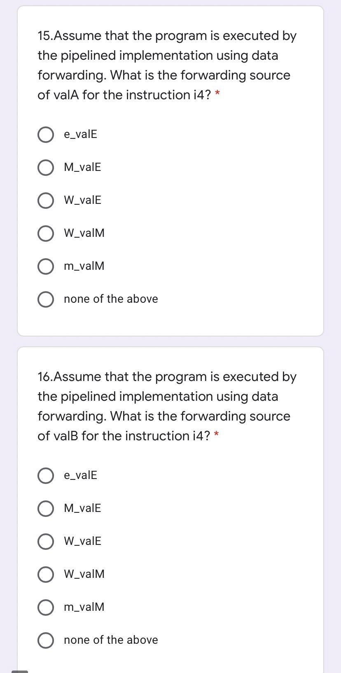
Task: Select m_valM for question 16
Action: [x=45, y=607]
